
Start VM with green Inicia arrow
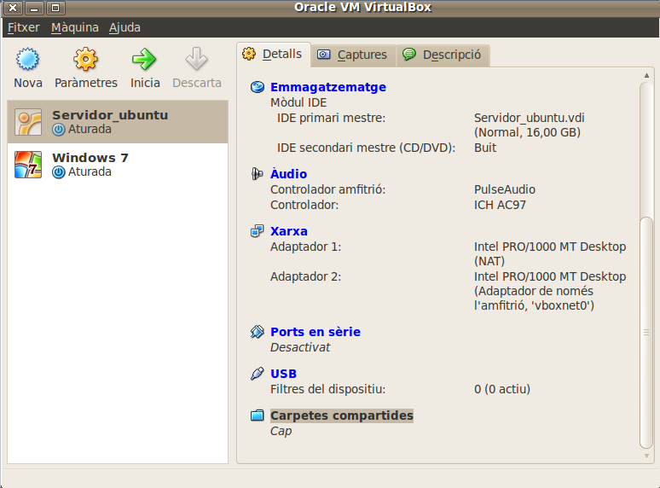click(x=145, y=60)
